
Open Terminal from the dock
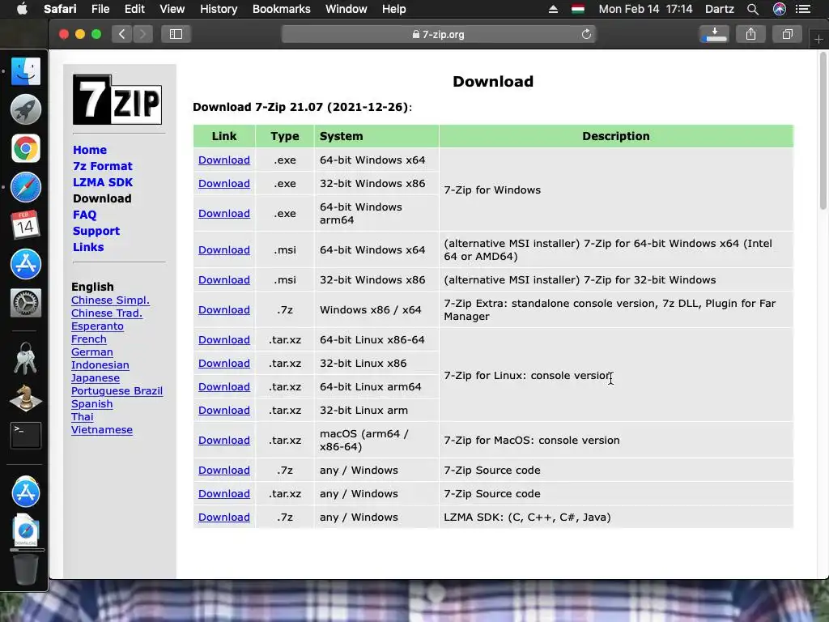[x=25, y=435]
